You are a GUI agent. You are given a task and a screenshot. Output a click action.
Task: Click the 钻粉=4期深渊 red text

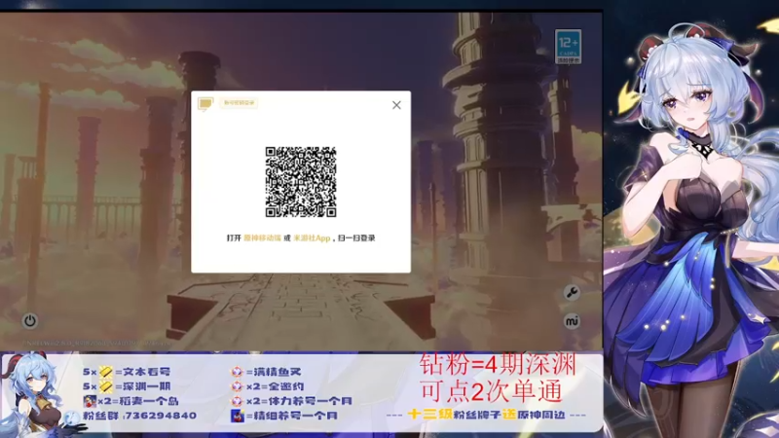coord(498,365)
